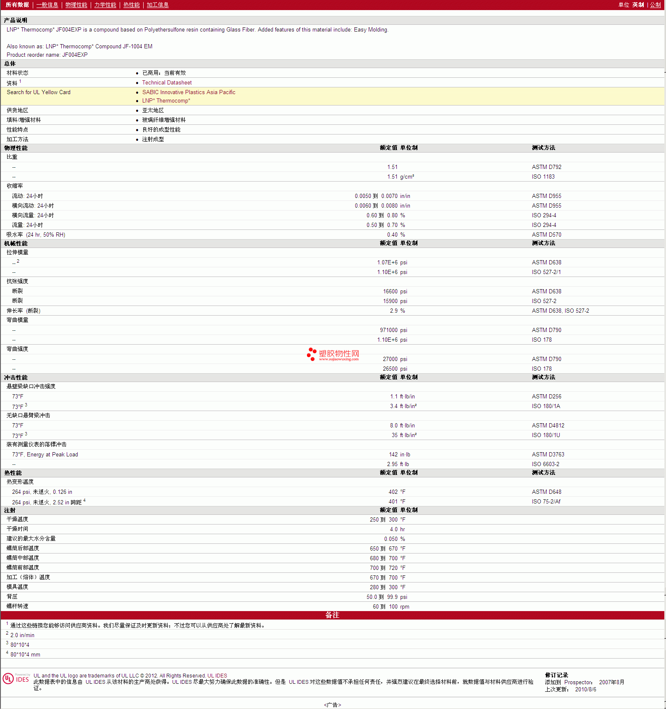Click the 冲击性能 section header
This screenshot has height=709, width=666.
[x=16, y=378]
